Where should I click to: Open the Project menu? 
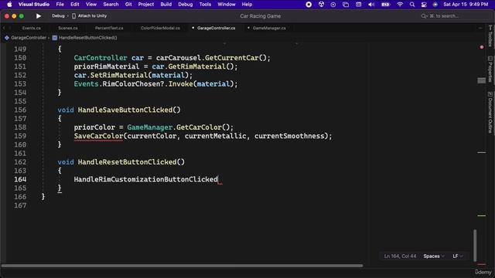click(146, 5)
